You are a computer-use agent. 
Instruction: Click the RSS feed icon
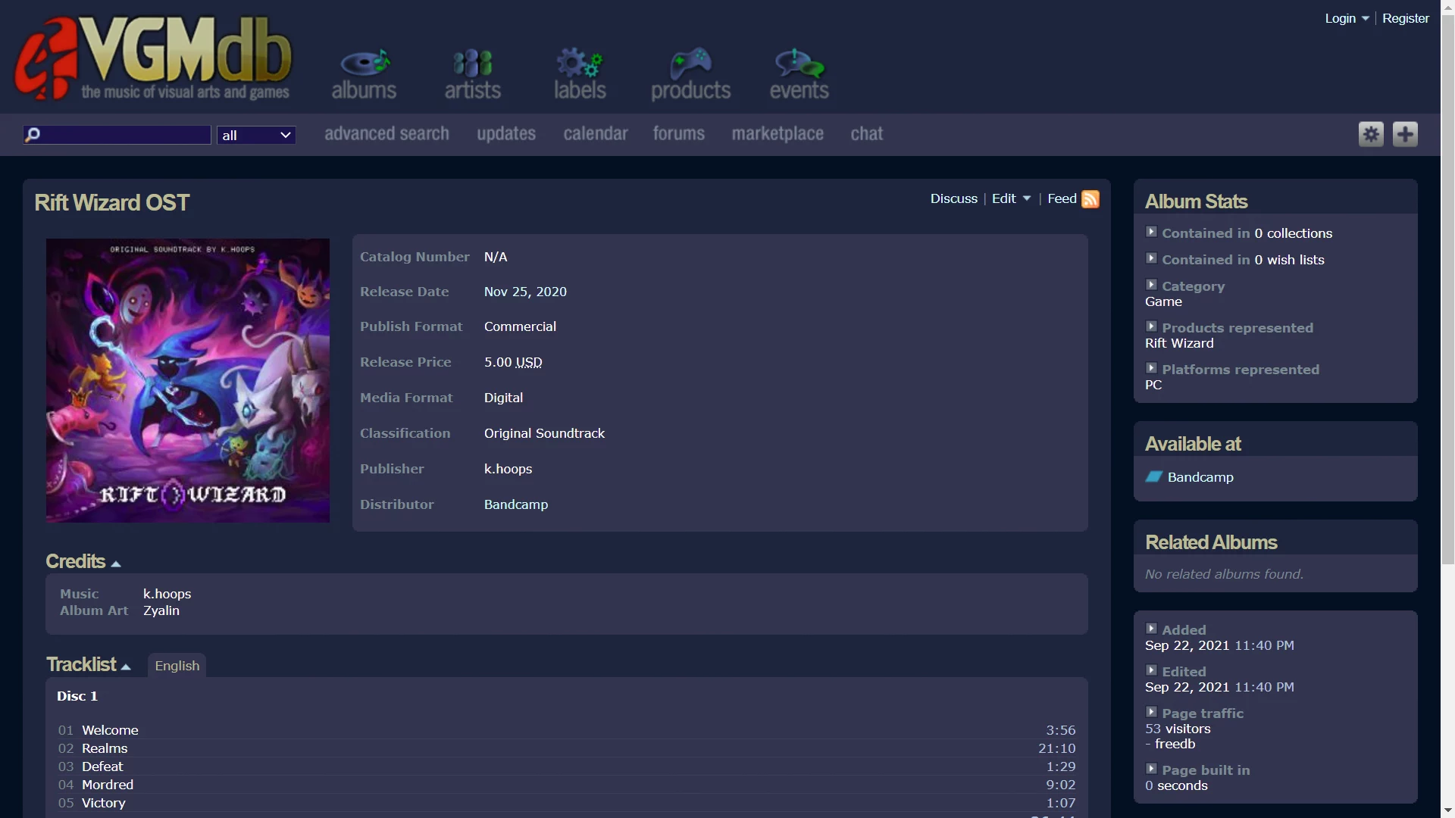pos(1090,198)
